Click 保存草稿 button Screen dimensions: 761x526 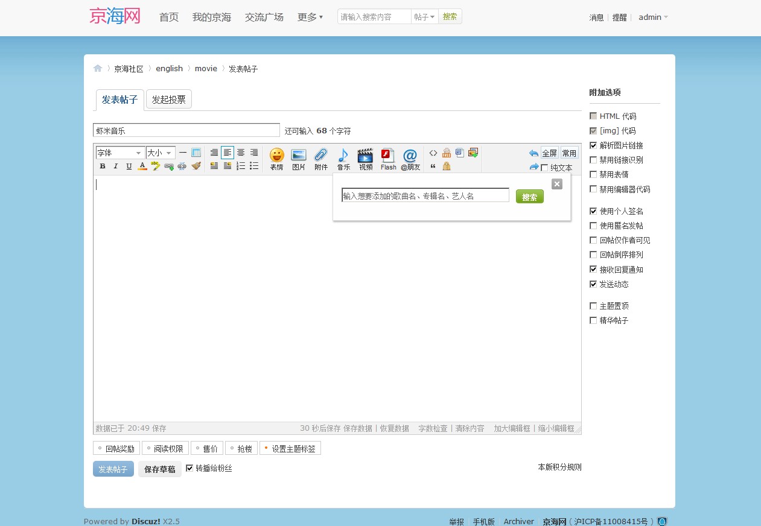[x=160, y=469]
